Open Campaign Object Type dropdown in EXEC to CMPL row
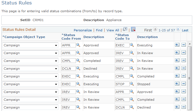The width and height of the screenshot is (195, 111). [x=30, y=76]
